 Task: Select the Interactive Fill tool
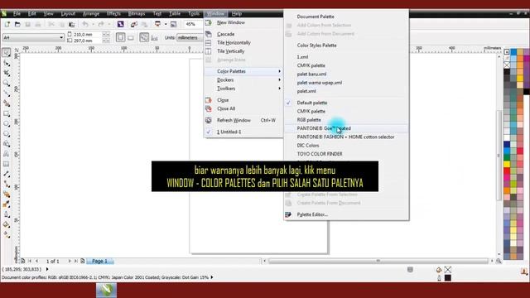click(x=7, y=234)
